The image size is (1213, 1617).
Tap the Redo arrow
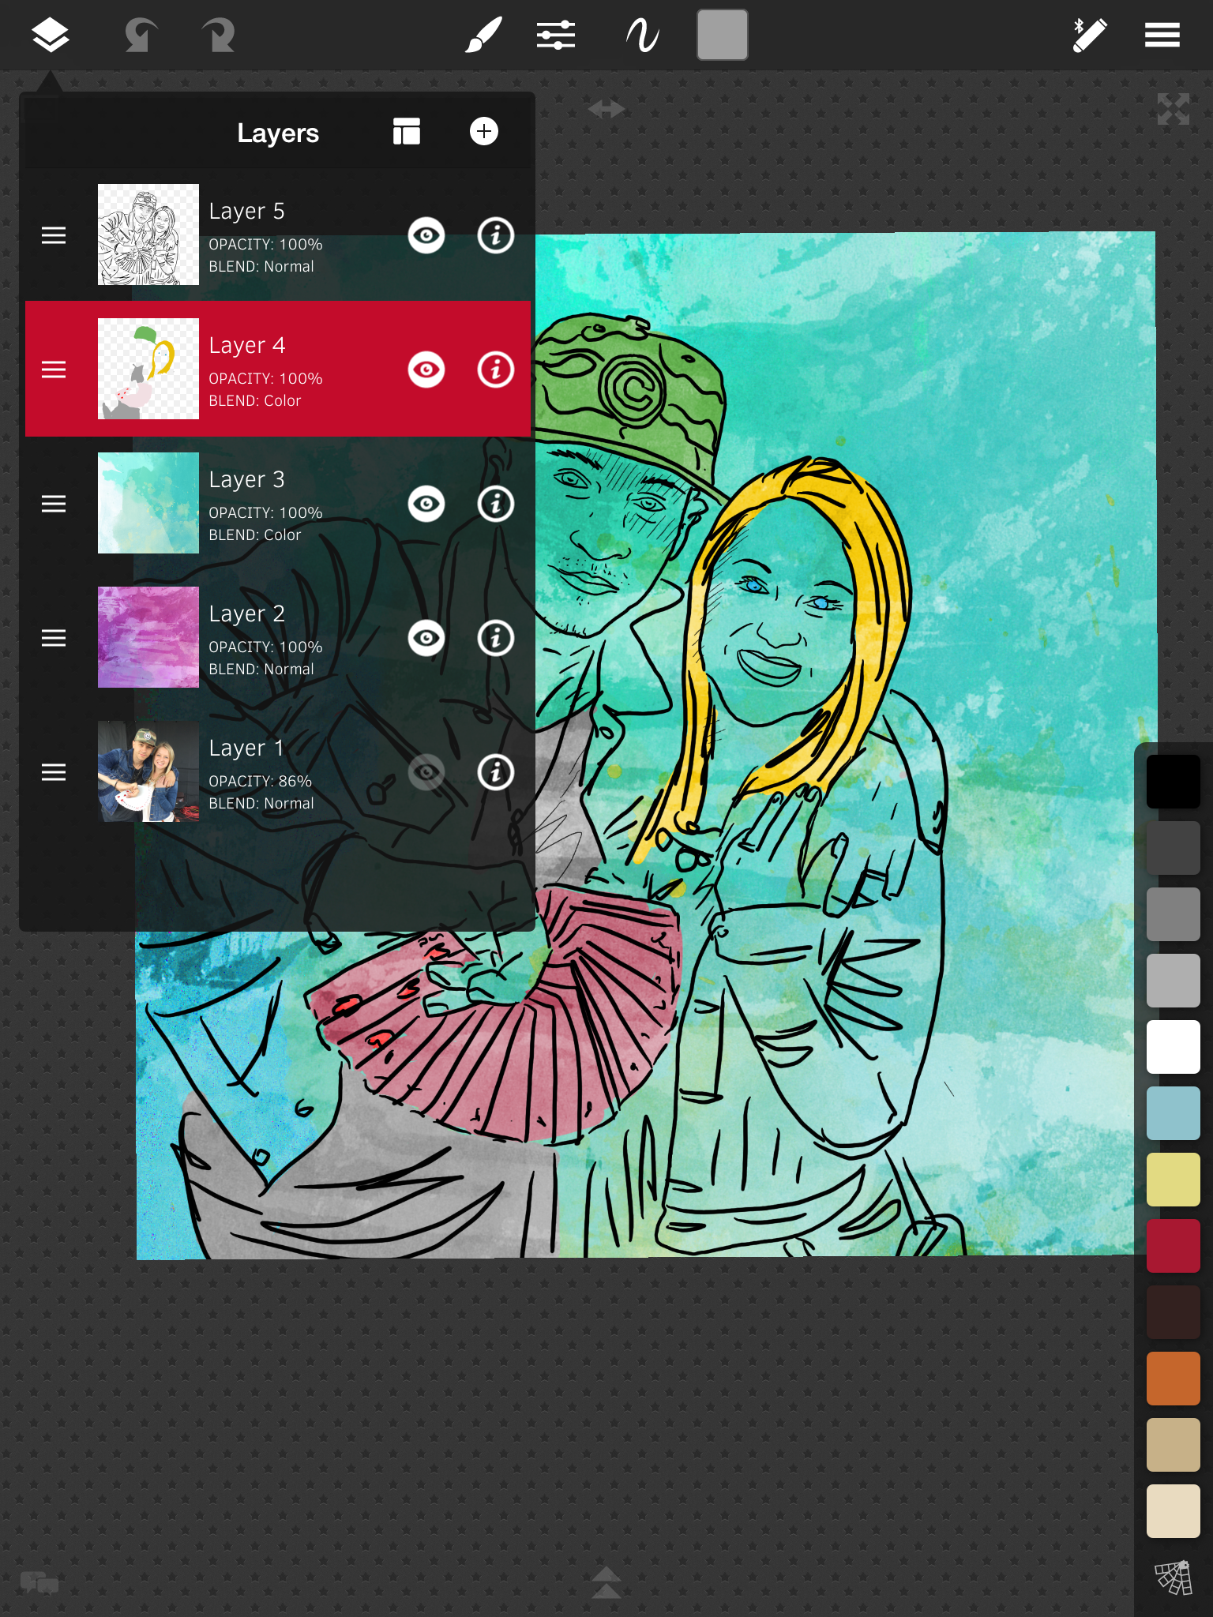[x=218, y=36]
